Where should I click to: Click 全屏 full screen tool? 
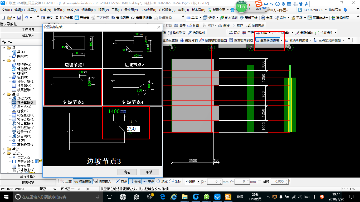click(x=267, y=18)
